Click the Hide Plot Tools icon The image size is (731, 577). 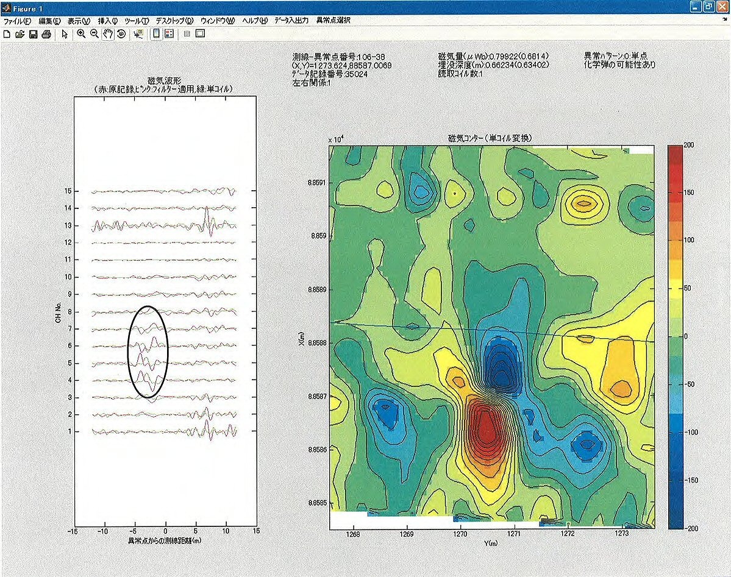click(x=187, y=34)
